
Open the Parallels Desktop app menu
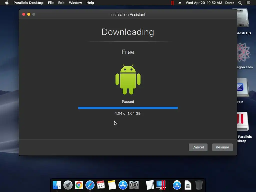[x=28, y=3]
